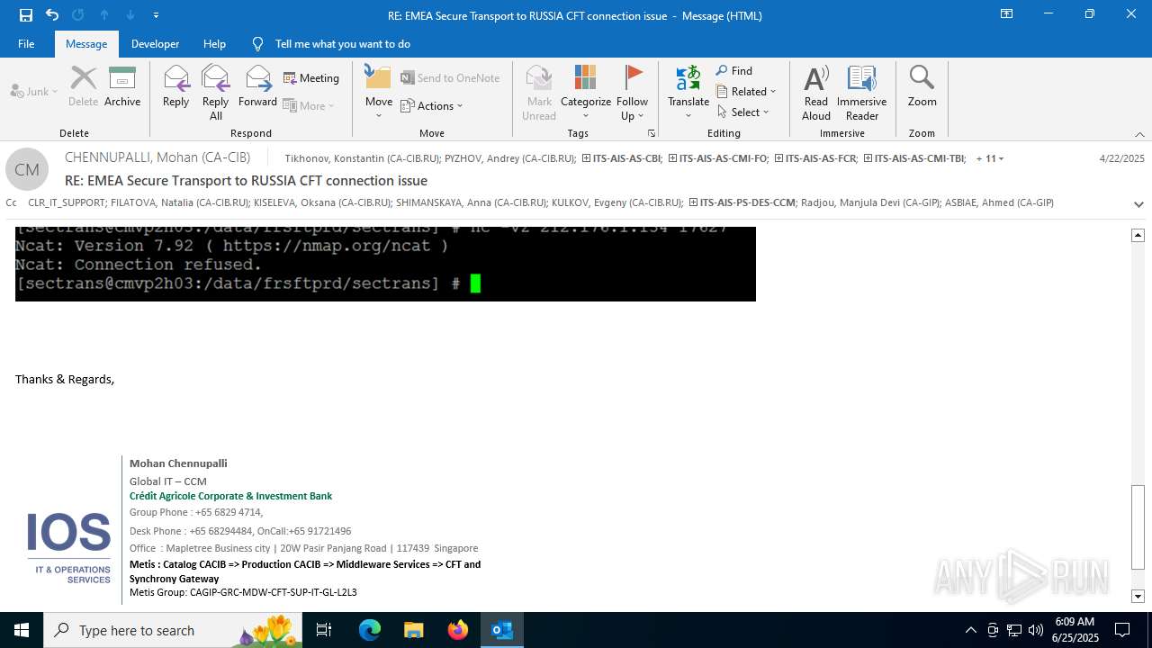1152x648 pixels.
Task: Click the scrollbar down arrow
Action: coord(1138,596)
